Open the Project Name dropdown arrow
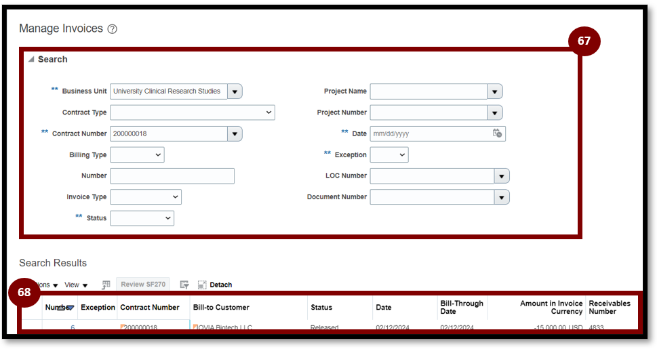657x349 pixels. click(495, 91)
